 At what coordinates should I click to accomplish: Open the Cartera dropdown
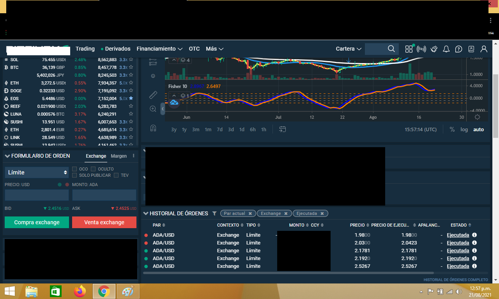pos(348,49)
